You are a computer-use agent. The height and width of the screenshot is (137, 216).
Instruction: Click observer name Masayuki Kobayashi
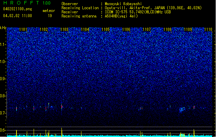[123, 4]
